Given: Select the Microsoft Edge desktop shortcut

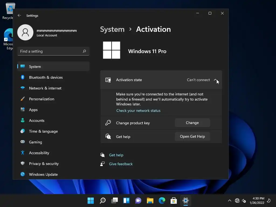Looking at the screenshot, I should point(8,39).
